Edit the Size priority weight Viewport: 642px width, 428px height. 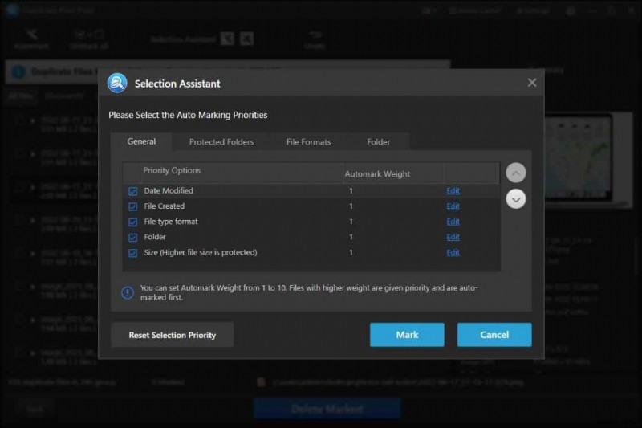coord(453,252)
